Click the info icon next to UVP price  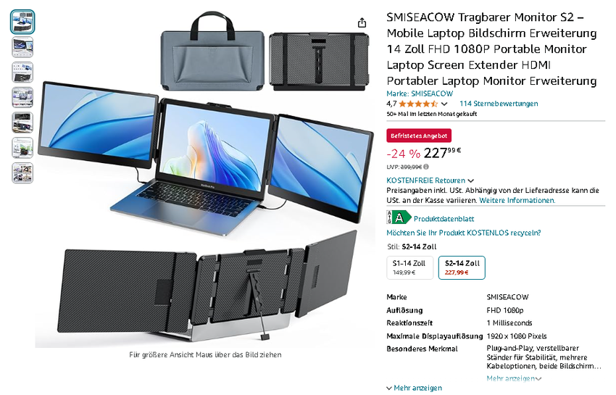(x=426, y=167)
